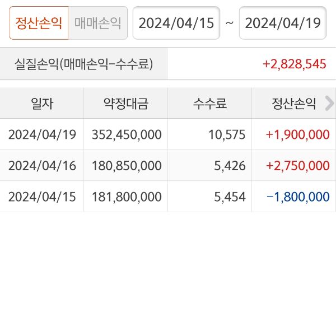Screen dimensions: 336x336
Task: Select the 2024/04/19 date row
Action: (42, 134)
